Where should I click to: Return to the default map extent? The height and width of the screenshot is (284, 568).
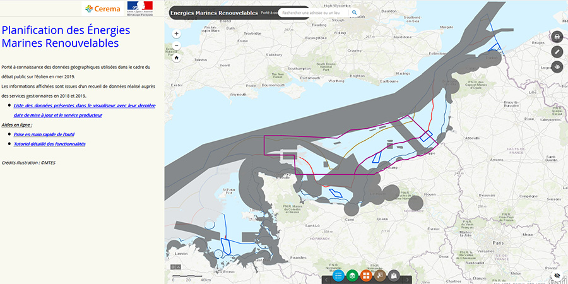(x=176, y=57)
